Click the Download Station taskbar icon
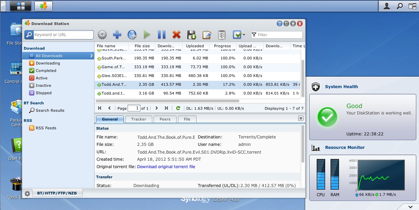419x210 pixels. tap(44, 6)
